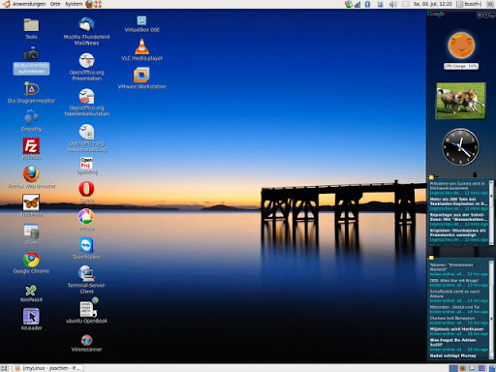Click the Google Gadgets tray icon
Image resolution: width=496 pixels, height=372 pixels.
(349, 4)
